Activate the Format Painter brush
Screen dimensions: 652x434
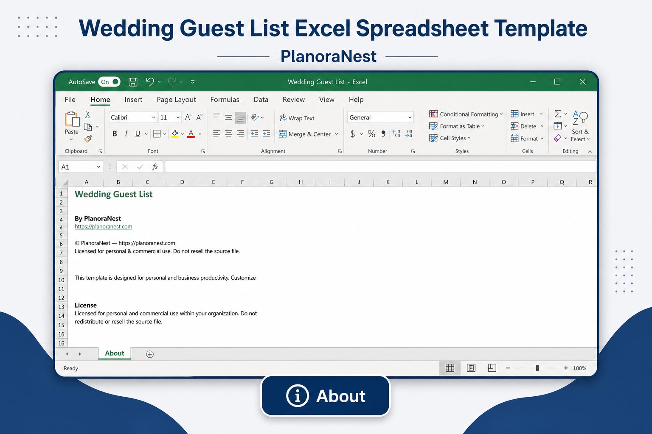coord(88,139)
